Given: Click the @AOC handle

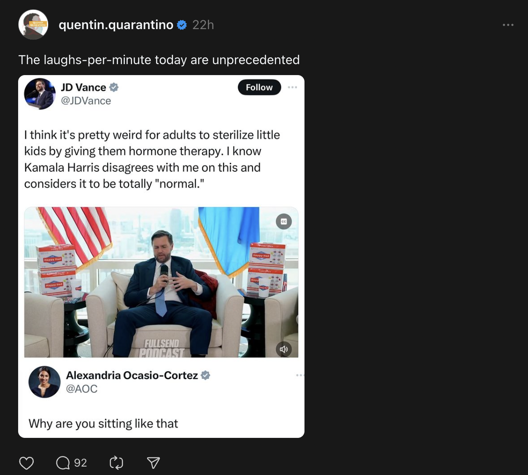Looking at the screenshot, I should point(82,389).
